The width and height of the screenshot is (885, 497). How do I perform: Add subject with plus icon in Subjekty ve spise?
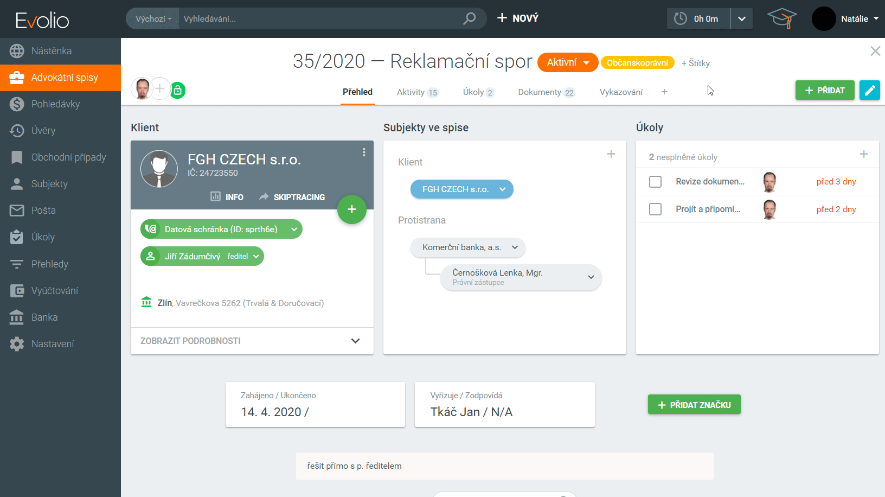pyautogui.click(x=611, y=154)
